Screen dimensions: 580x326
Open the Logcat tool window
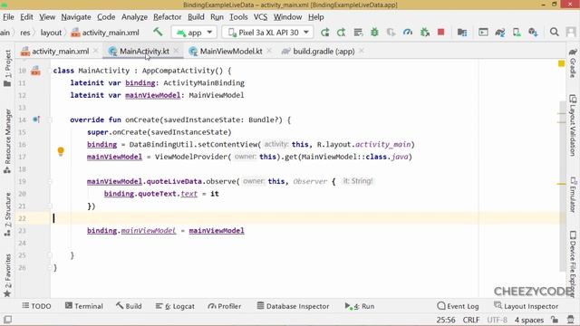(x=175, y=306)
